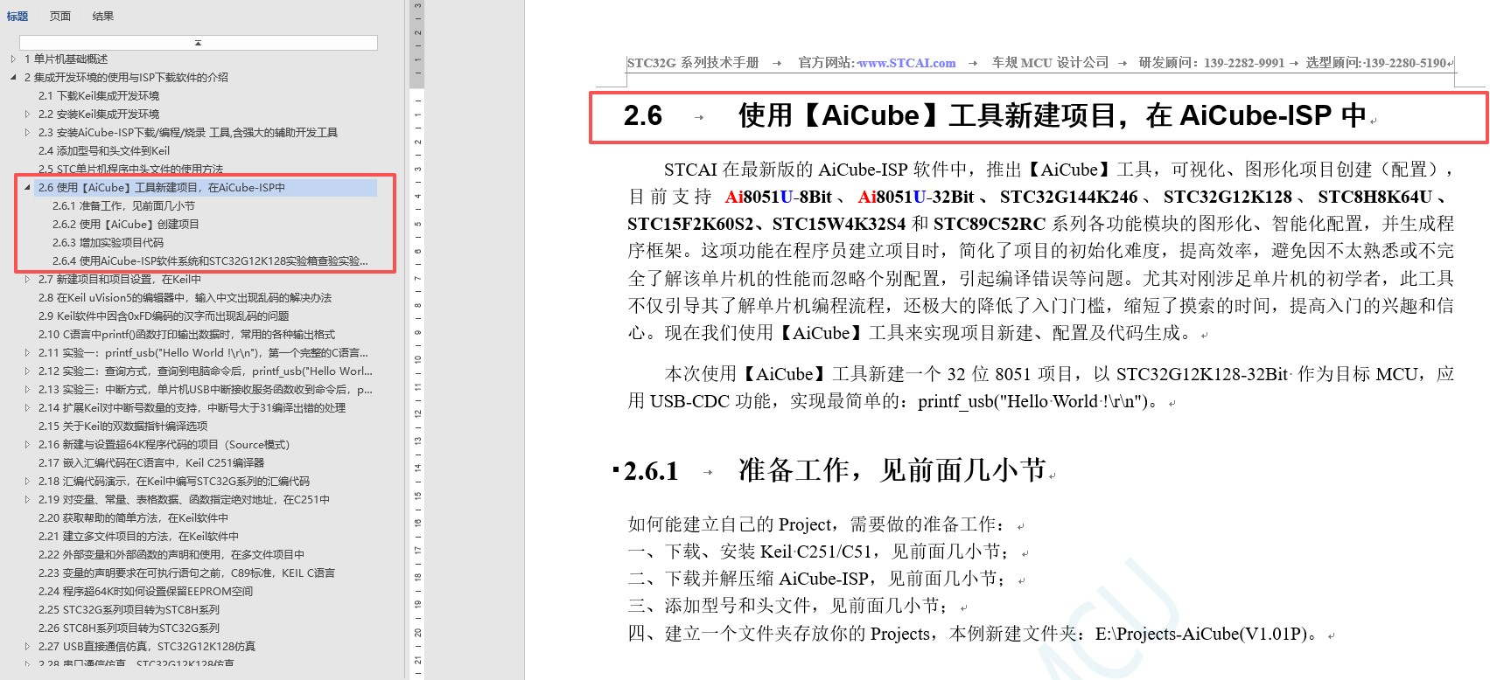Image resolution: width=1490 pixels, height=680 pixels.
Task: Click the header text STC32G 系列技术手册
Action: click(693, 63)
